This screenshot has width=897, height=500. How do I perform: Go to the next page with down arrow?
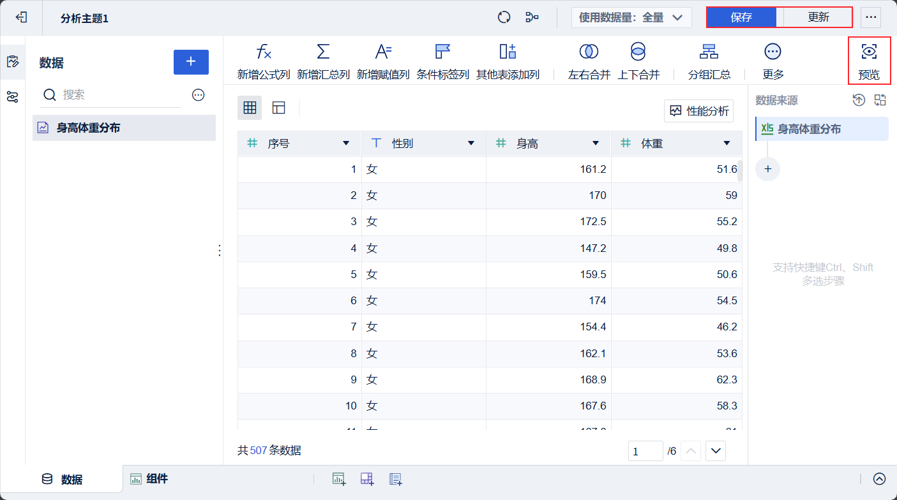pos(716,451)
